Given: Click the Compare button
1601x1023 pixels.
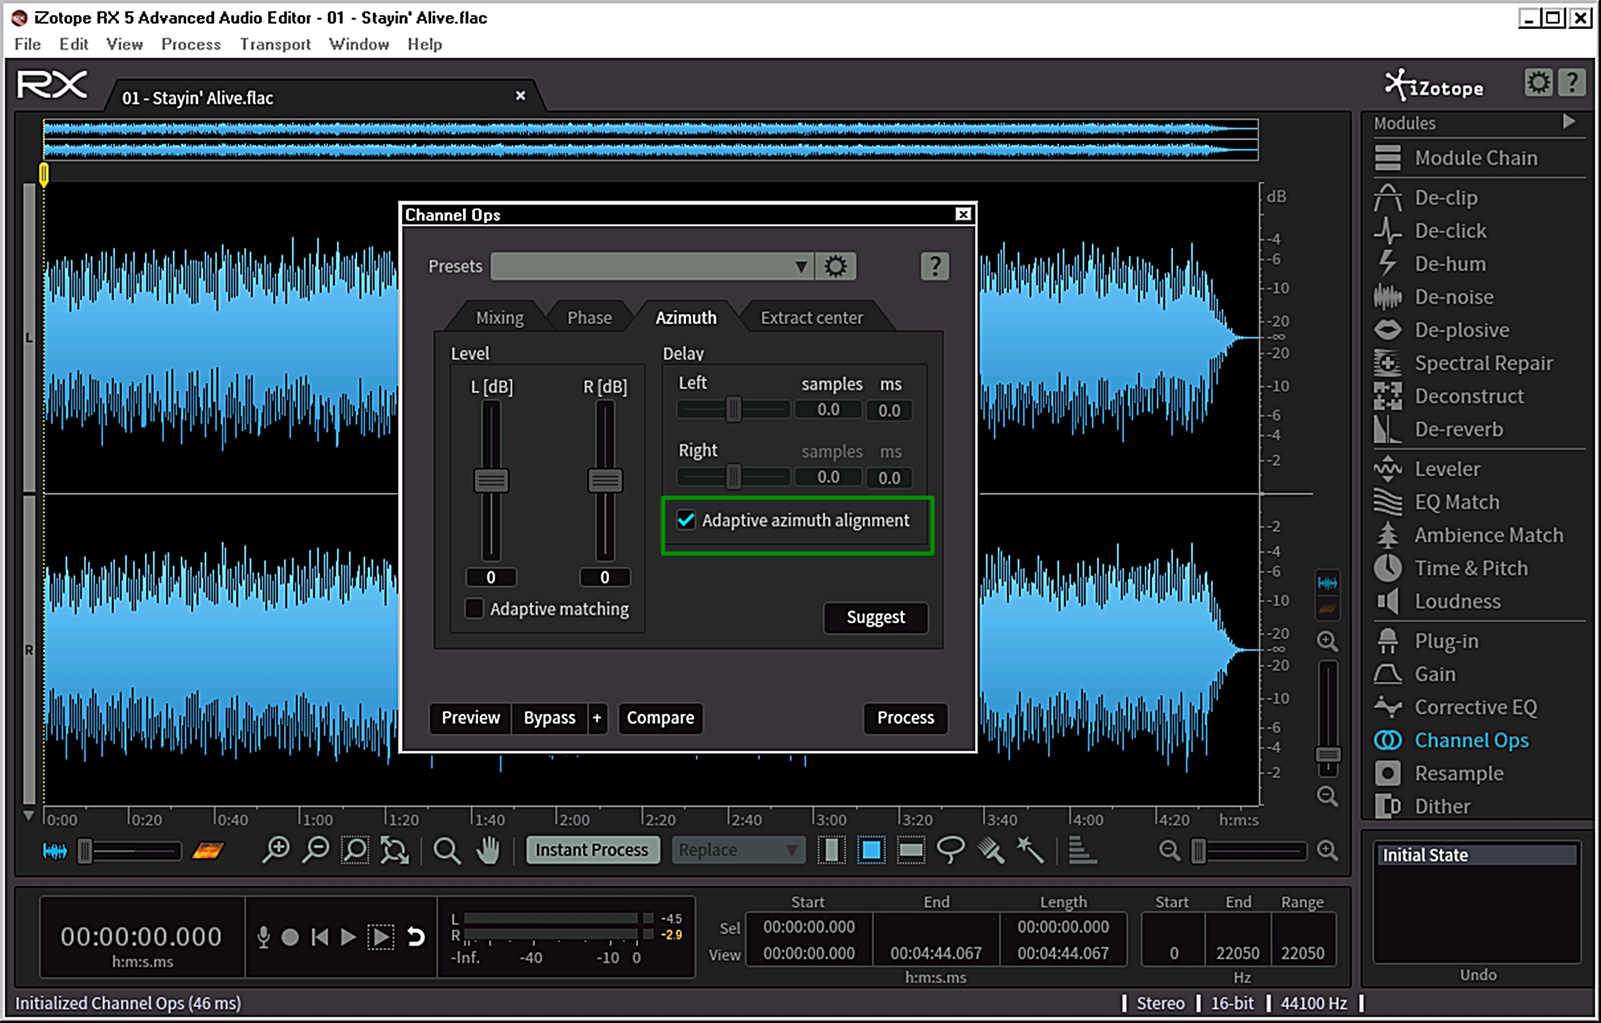Looking at the screenshot, I should (x=660, y=718).
